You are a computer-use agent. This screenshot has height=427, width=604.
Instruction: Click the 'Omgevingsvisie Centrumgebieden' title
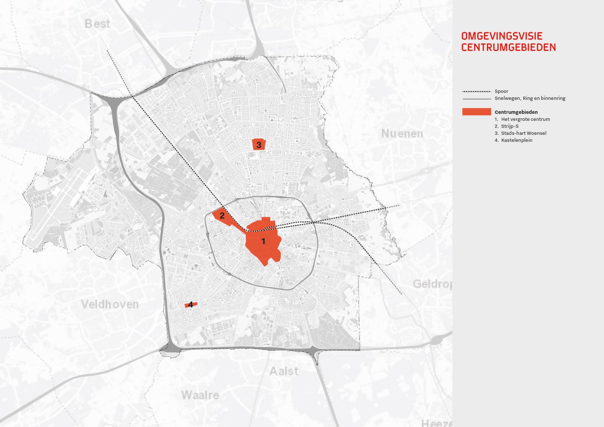(x=508, y=42)
